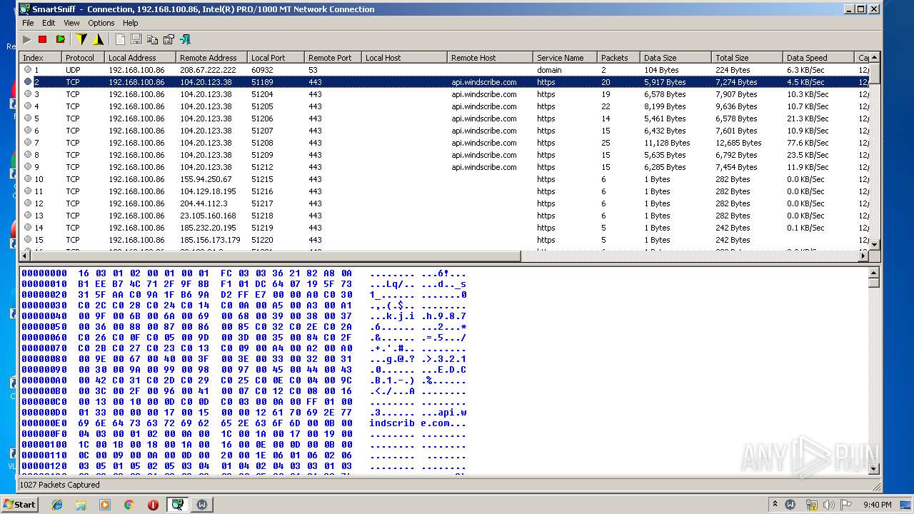Sort by the Local Port column header
The image size is (914, 514).
point(276,58)
